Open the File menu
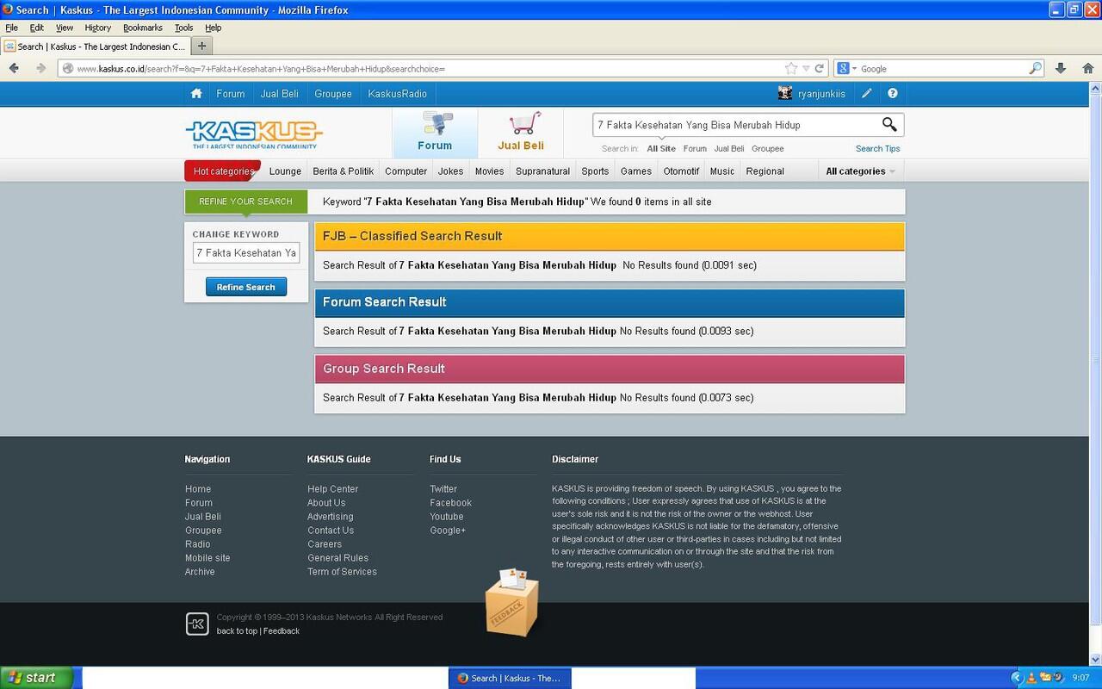Viewport: 1102px width, 689px height. pos(12,28)
